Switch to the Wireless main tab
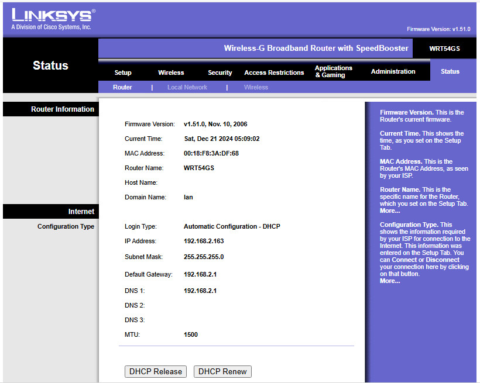 [x=171, y=73]
